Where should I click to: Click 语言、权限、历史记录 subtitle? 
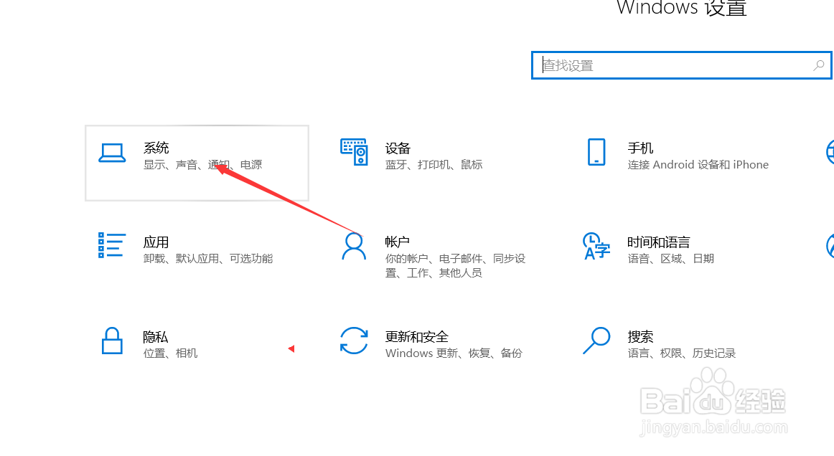click(x=681, y=353)
